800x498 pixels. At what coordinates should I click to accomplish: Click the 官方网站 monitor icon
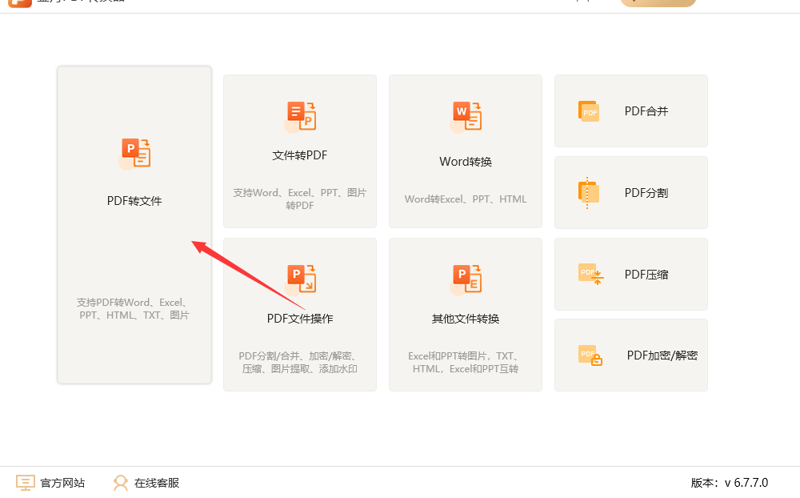coord(26,482)
